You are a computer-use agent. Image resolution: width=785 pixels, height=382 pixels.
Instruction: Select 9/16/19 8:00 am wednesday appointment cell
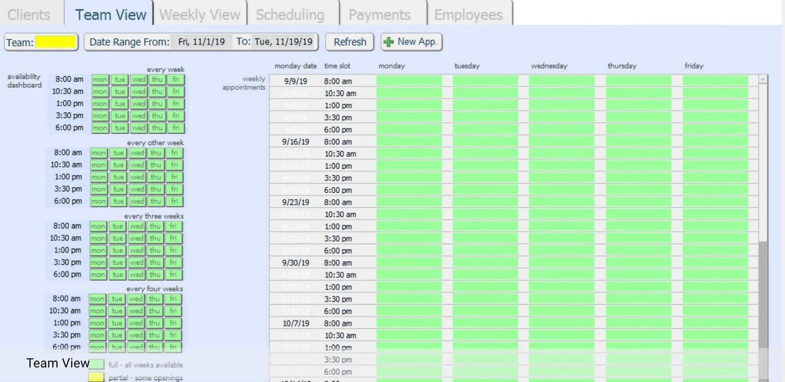pyautogui.click(x=561, y=141)
